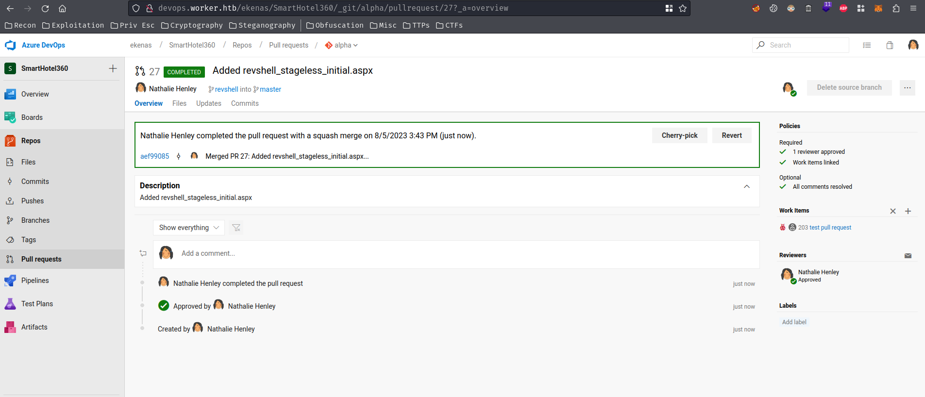Screen dimensions: 925x397
Task: Open the alpha repository dropdown
Action: click(x=341, y=45)
